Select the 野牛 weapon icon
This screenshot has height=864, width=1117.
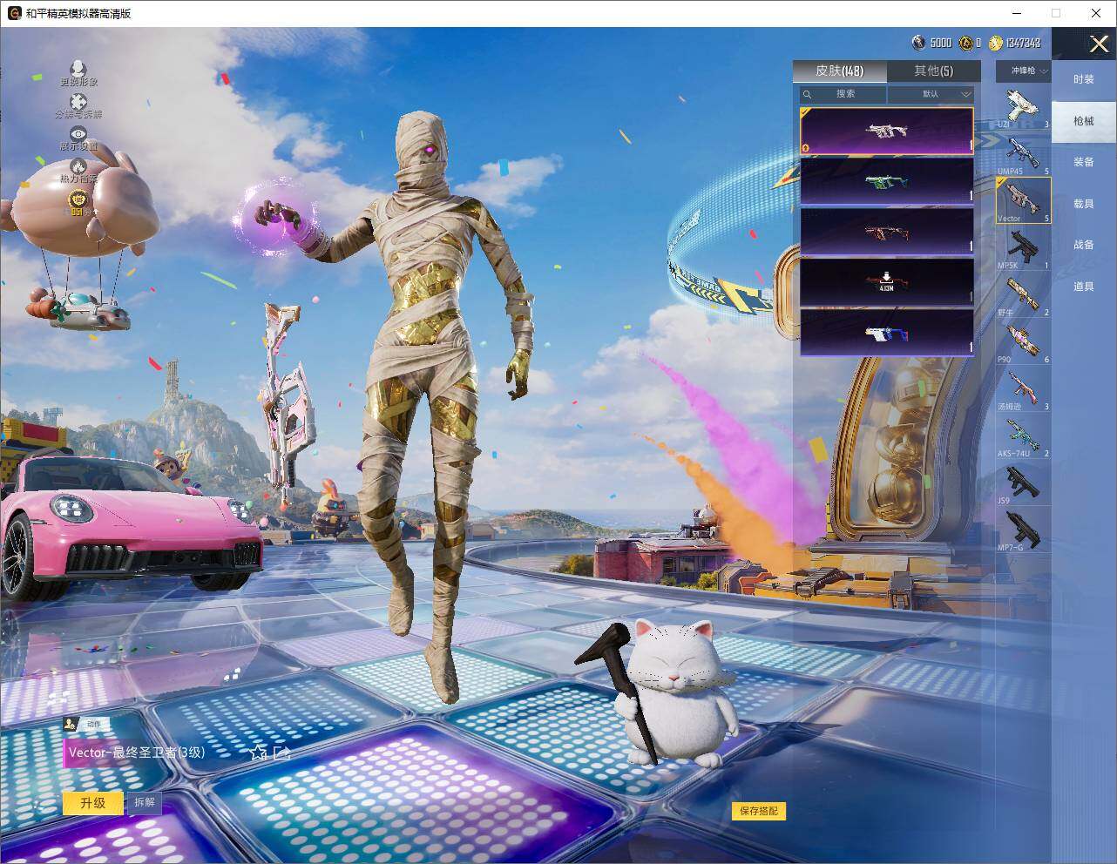[x=1023, y=294]
